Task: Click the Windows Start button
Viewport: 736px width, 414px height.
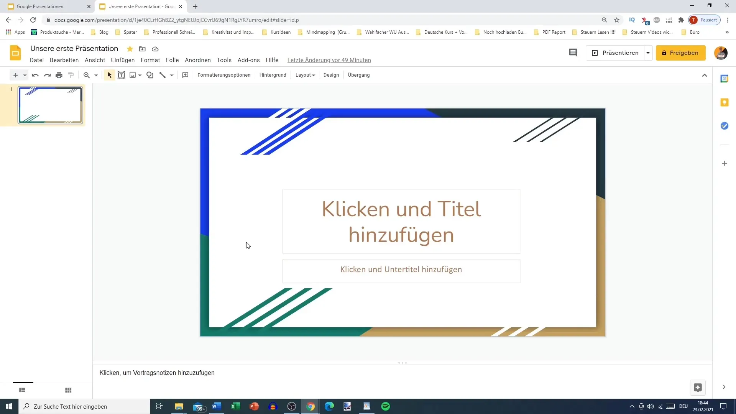Action: 9,406
